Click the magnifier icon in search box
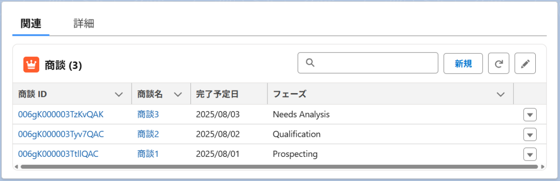The image size is (560, 181). click(310, 63)
